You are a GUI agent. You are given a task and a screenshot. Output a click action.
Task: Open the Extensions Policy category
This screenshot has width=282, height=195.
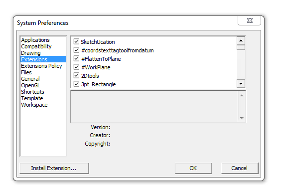pyautogui.click(x=41, y=66)
